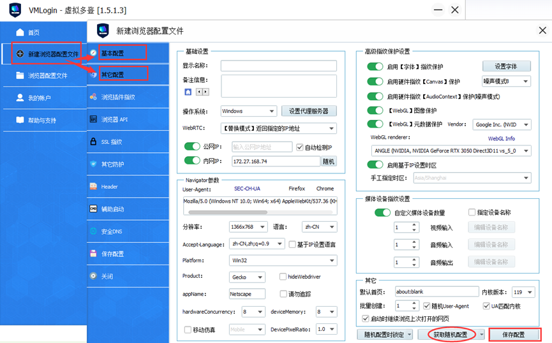The height and width of the screenshot is (343, 552).
Task: Toggle 启用基于IP设置时区 switch
Action: [375, 164]
